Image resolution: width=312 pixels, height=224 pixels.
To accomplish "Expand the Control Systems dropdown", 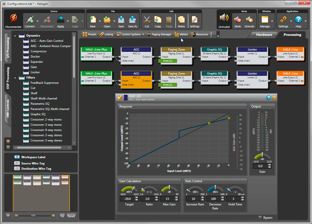I will coord(143,34).
